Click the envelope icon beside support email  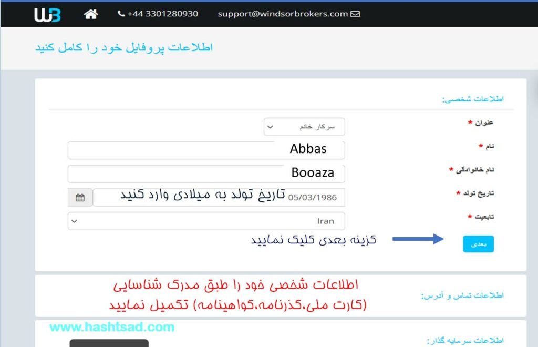355,14
